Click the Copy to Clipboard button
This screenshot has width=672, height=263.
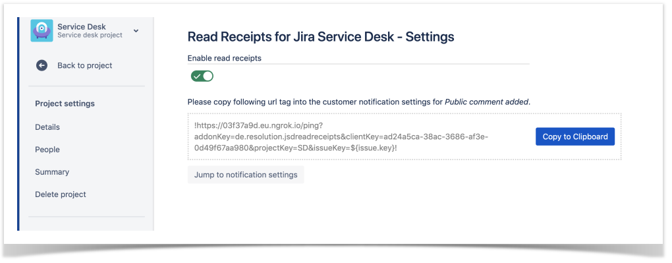click(575, 136)
